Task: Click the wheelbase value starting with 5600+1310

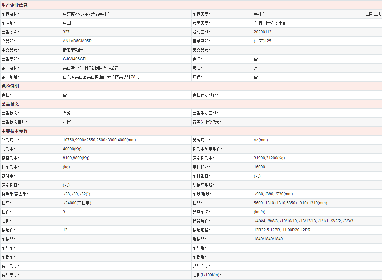Action: tap(290, 203)
